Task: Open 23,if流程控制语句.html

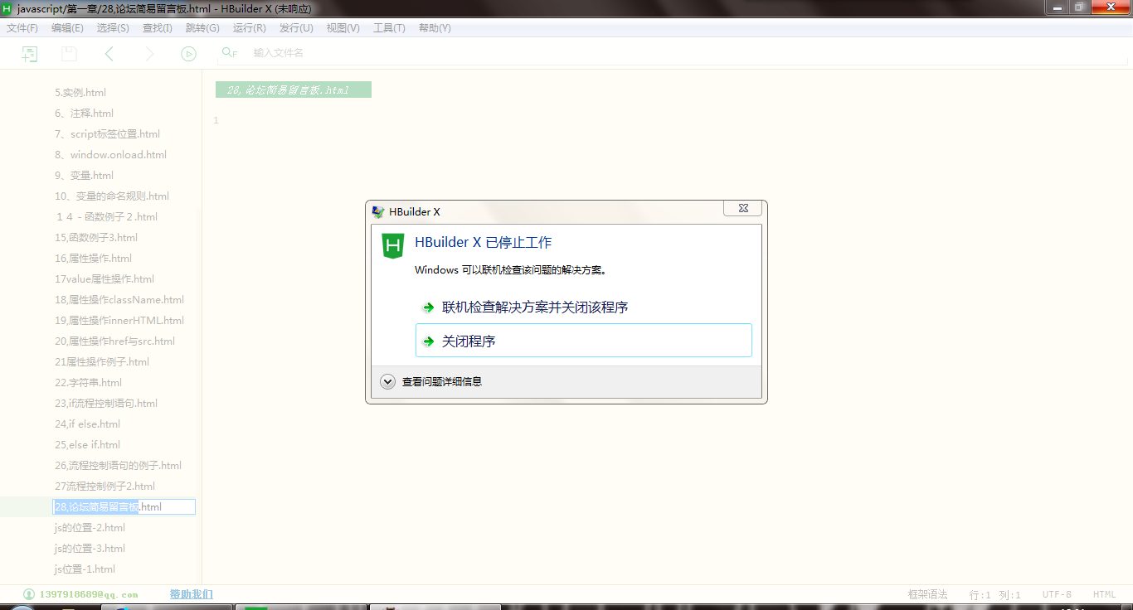Action: [x=106, y=404]
